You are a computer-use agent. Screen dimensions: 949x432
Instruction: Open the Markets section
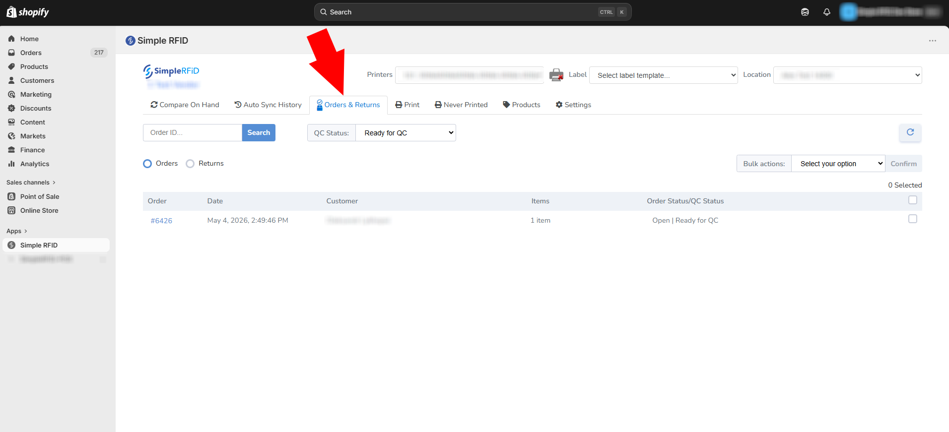pos(33,136)
